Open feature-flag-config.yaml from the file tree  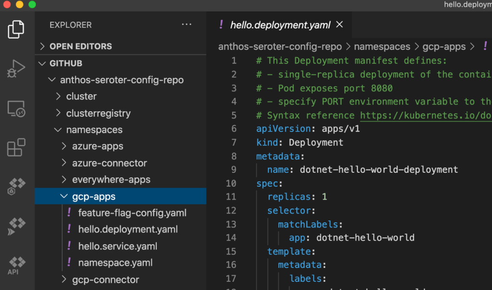pyautogui.click(x=132, y=213)
